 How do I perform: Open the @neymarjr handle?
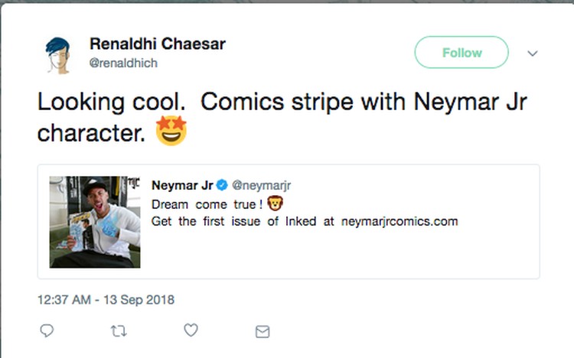(262, 185)
